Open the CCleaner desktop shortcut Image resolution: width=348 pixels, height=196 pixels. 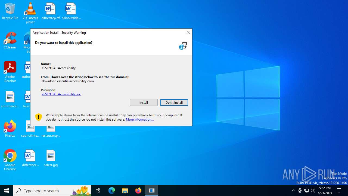tap(10, 41)
